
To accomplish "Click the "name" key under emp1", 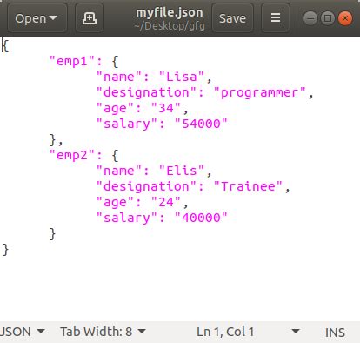I will [119, 77].
